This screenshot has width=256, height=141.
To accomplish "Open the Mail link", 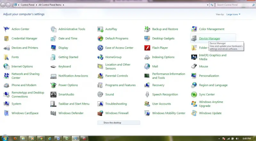I will pos(155,66).
